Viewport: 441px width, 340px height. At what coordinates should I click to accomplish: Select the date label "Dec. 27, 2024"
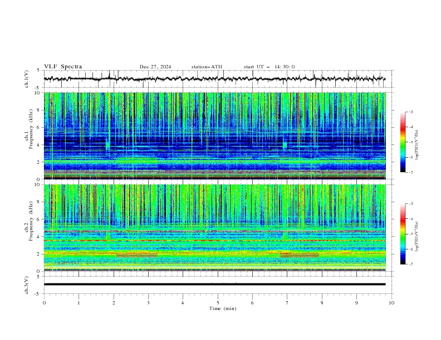[x=155, y=67]
